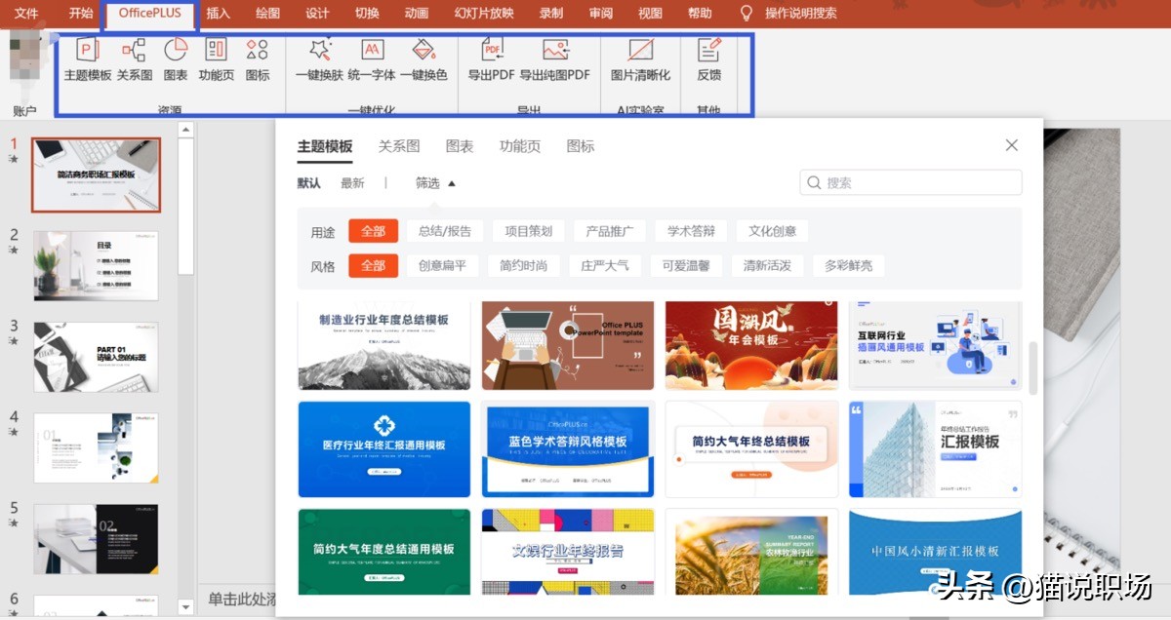Switch to the 关系图 tab in the template dialog

pyautogui.click(x=399, y=144)
